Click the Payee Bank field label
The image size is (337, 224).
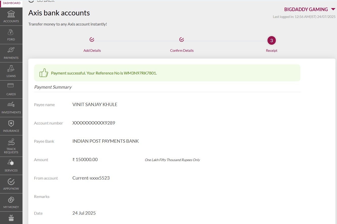[44, 141]
